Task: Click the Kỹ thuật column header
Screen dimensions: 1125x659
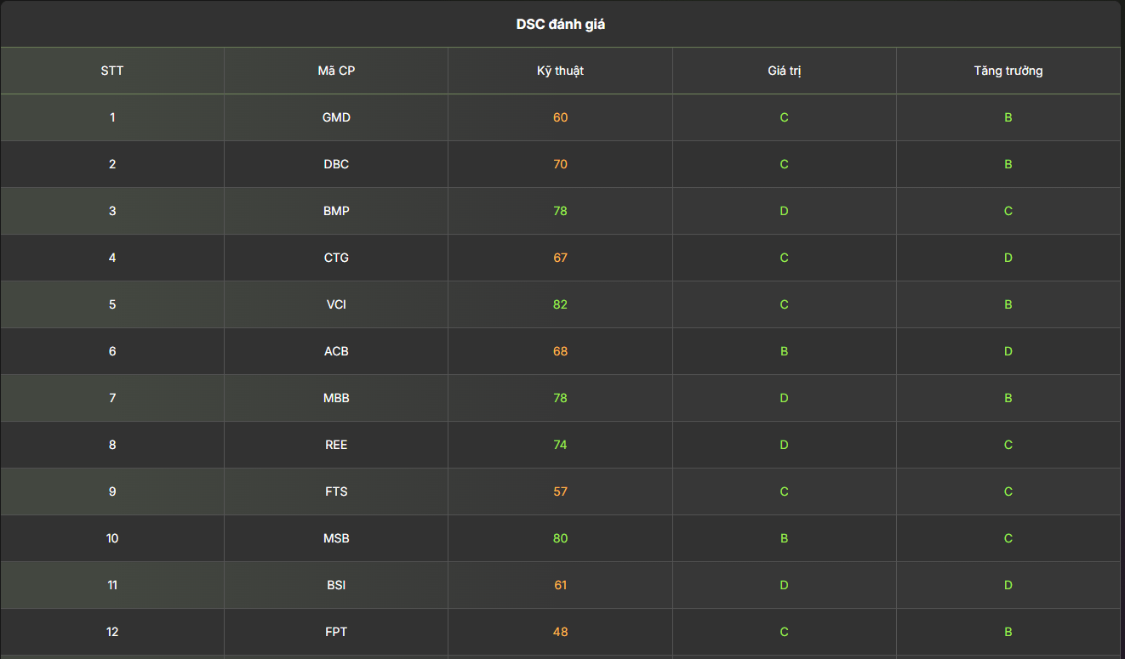Action: 560,71
